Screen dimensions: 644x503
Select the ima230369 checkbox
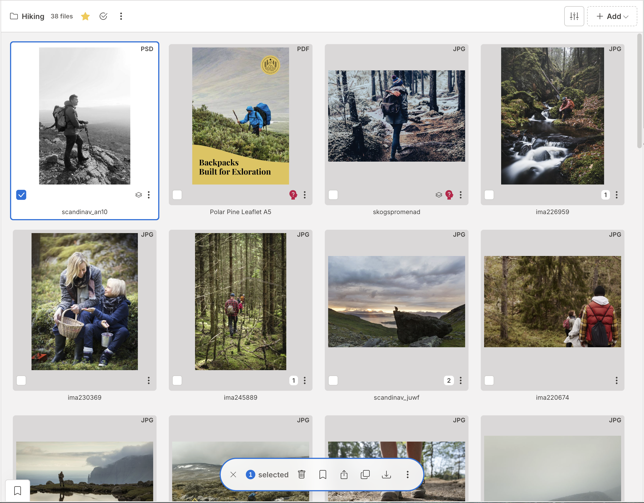[x=21, y=380]
